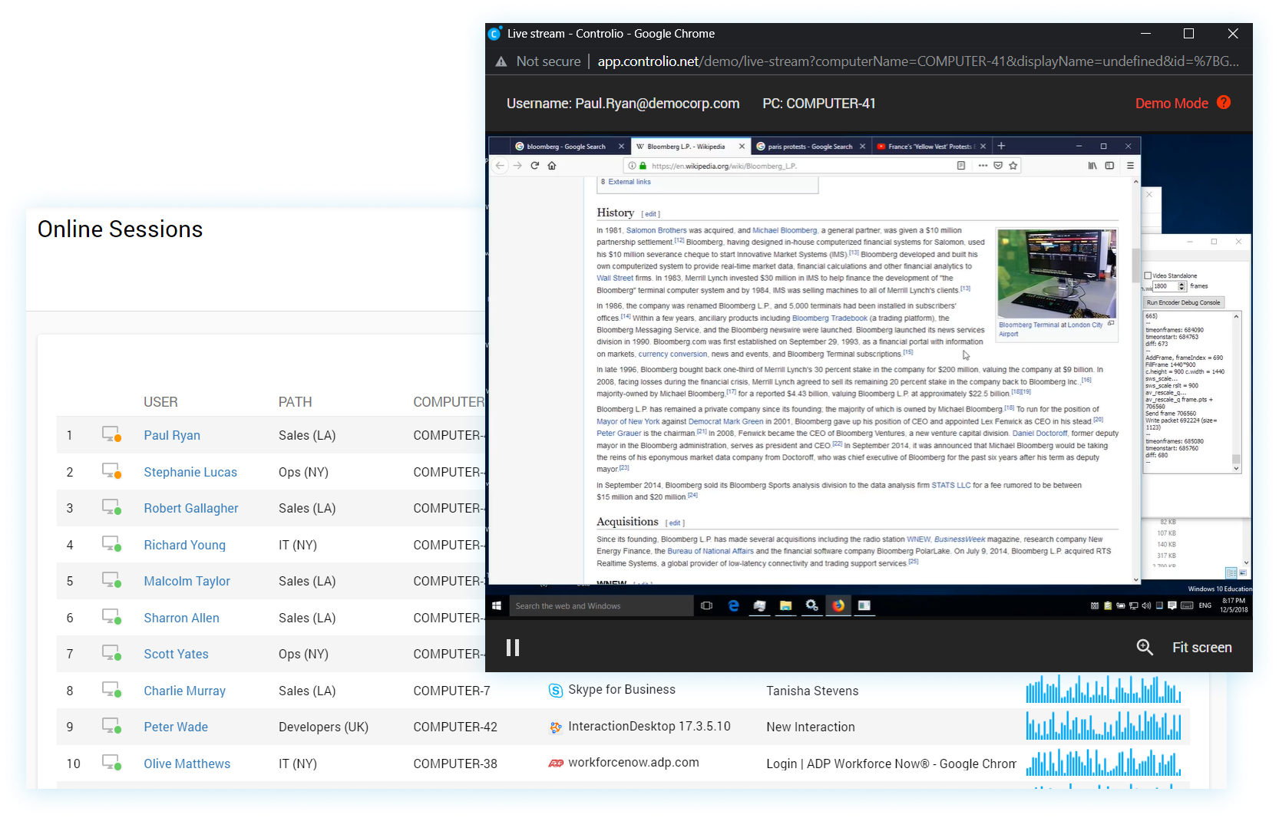Screen dimensions: 1279x818
Task: Open Paul Ryan user link
Action: click(172, 435)
